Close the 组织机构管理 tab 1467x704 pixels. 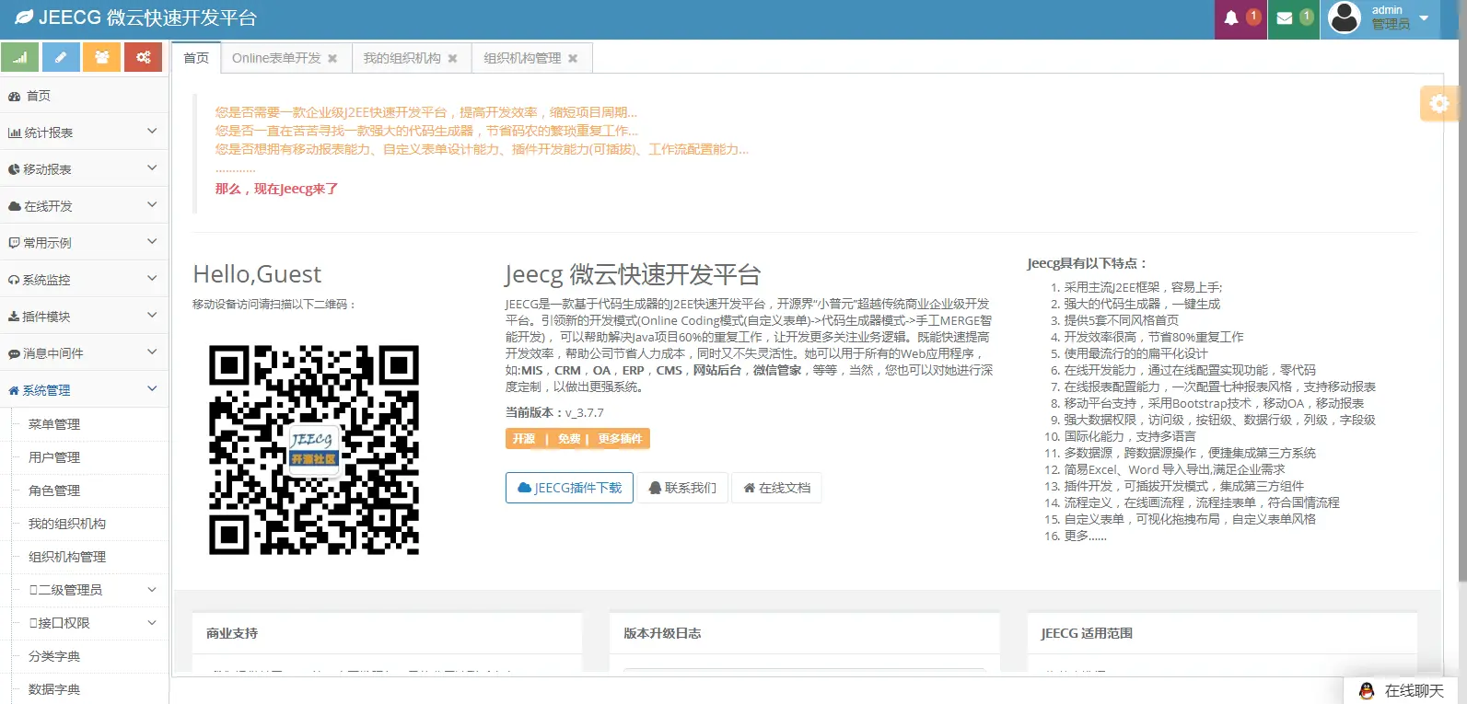tap(573, 58)
